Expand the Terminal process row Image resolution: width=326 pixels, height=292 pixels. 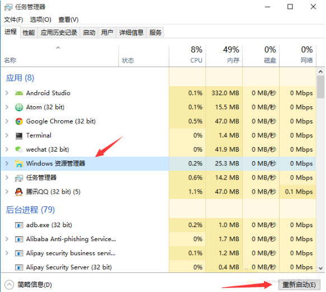pyautogui.click(x=7, y=135)
